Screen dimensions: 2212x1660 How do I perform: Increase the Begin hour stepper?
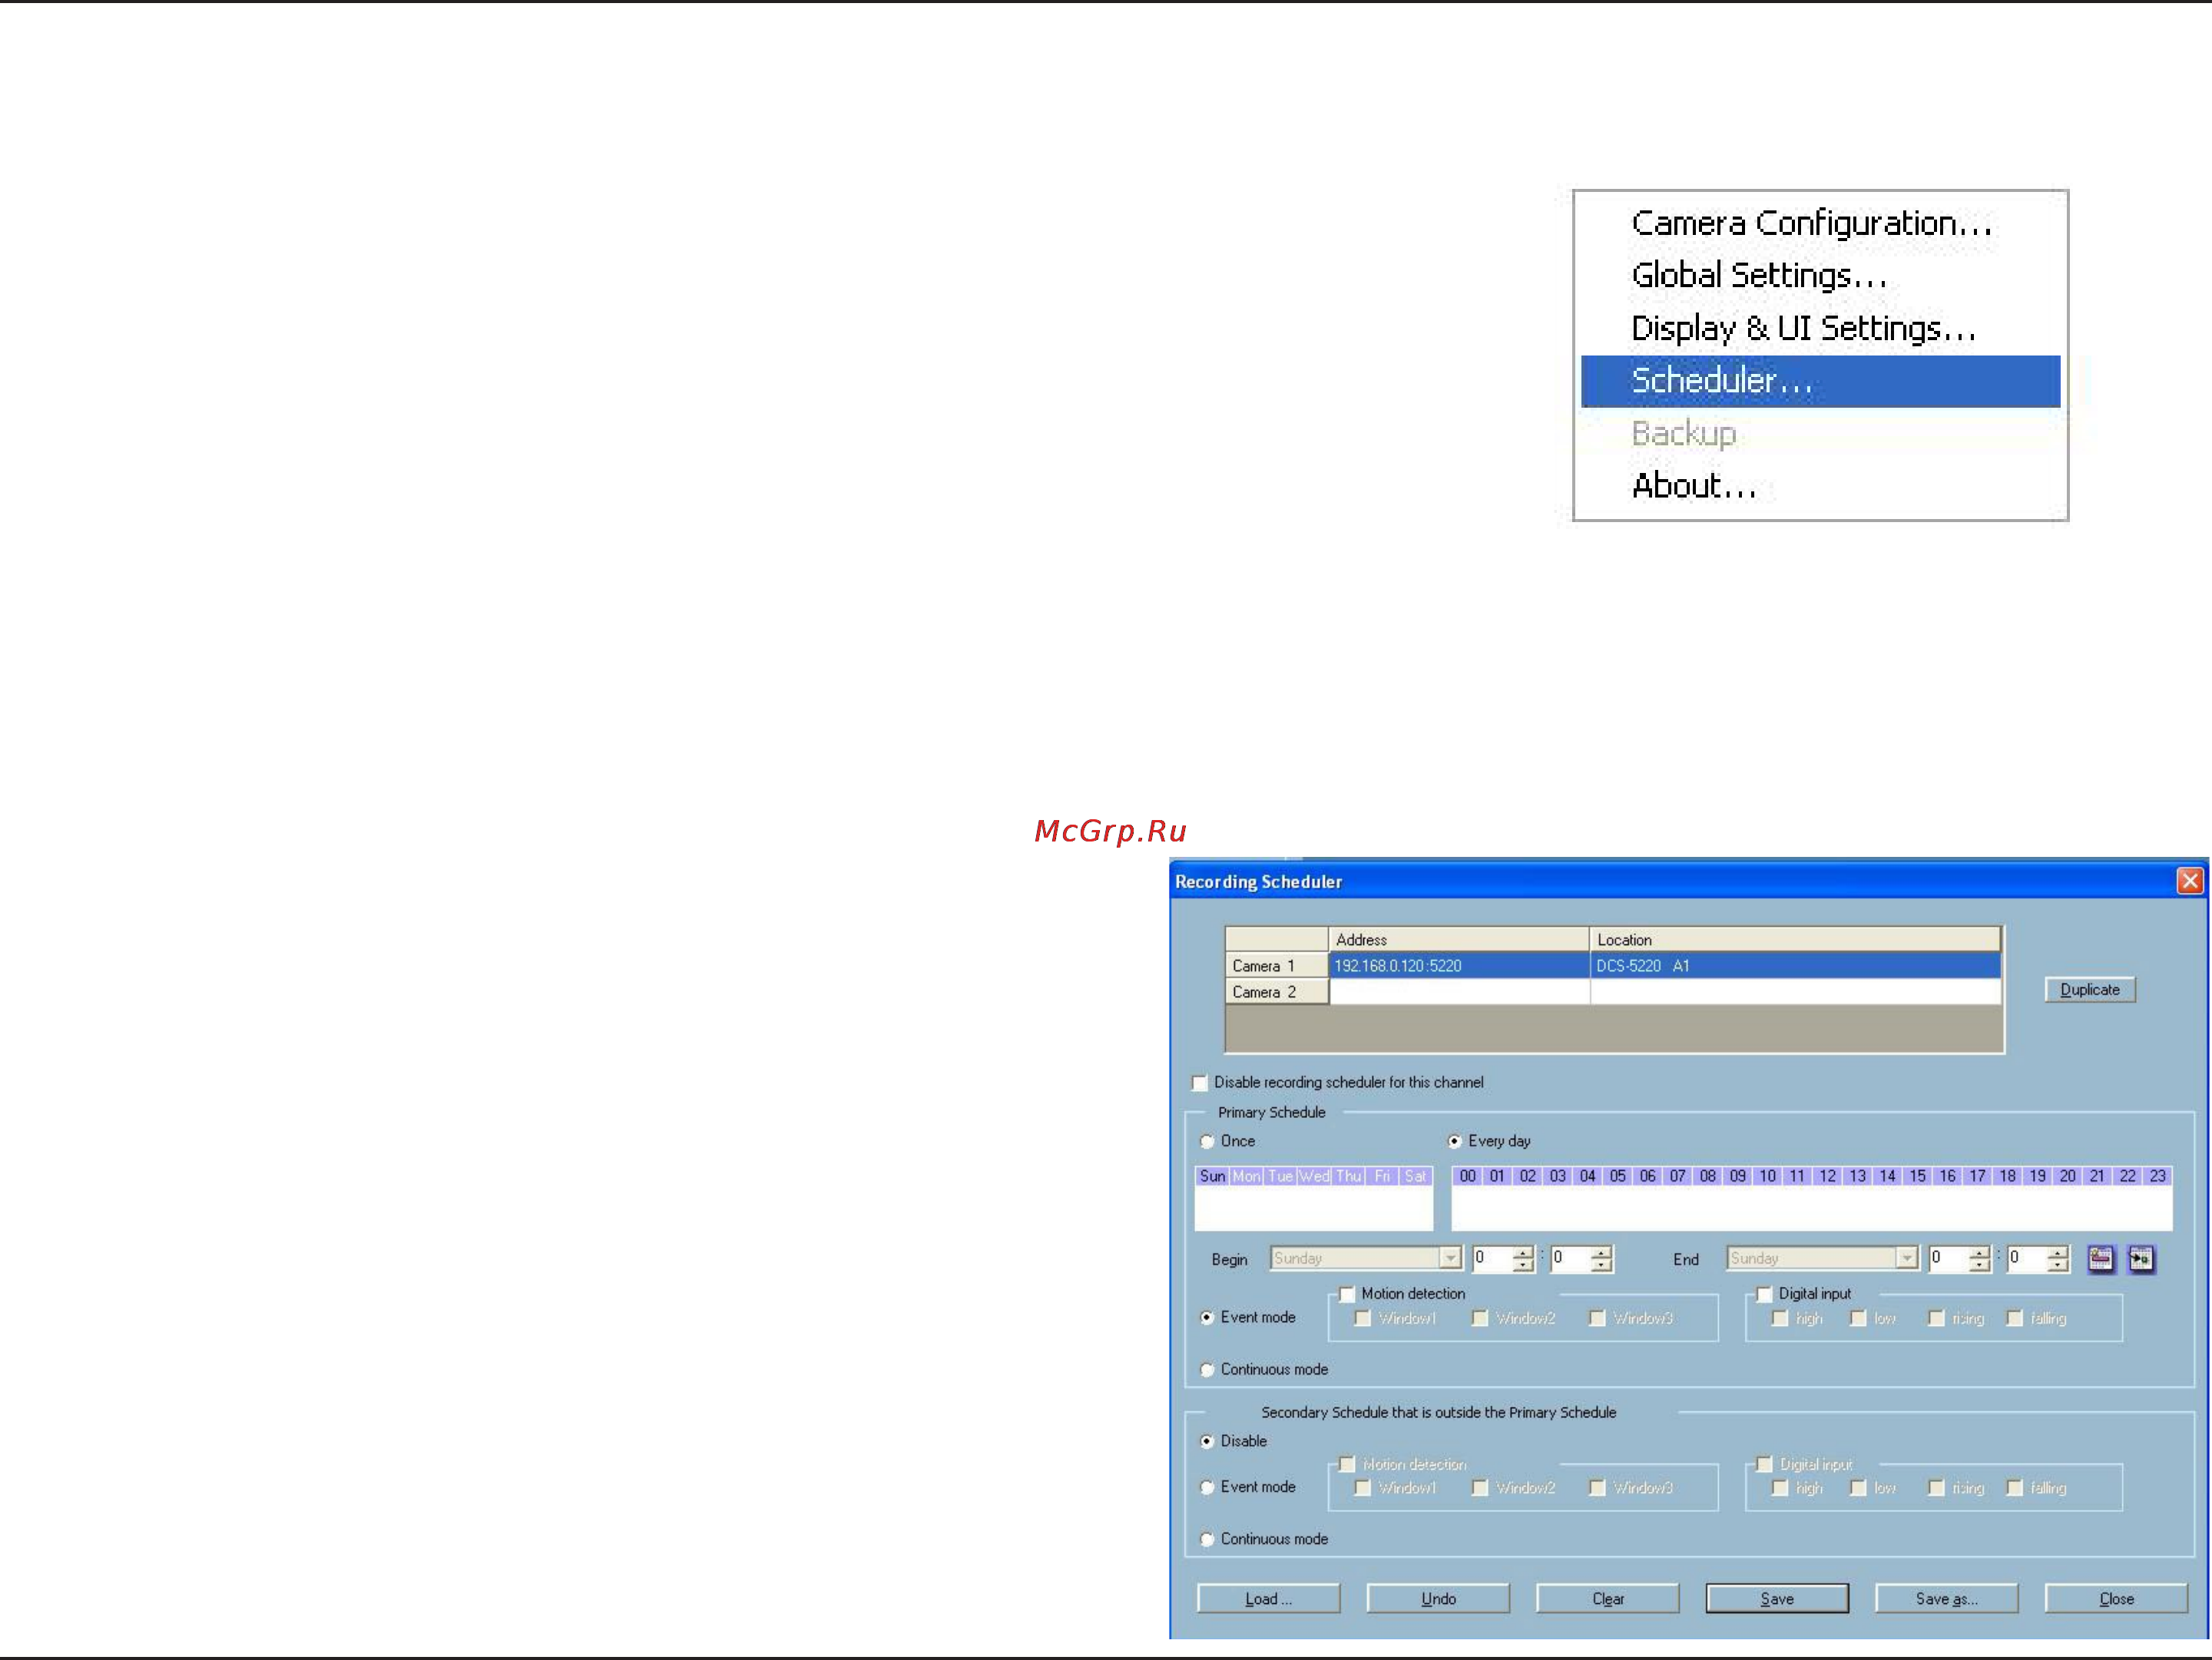[1522, 1253]
